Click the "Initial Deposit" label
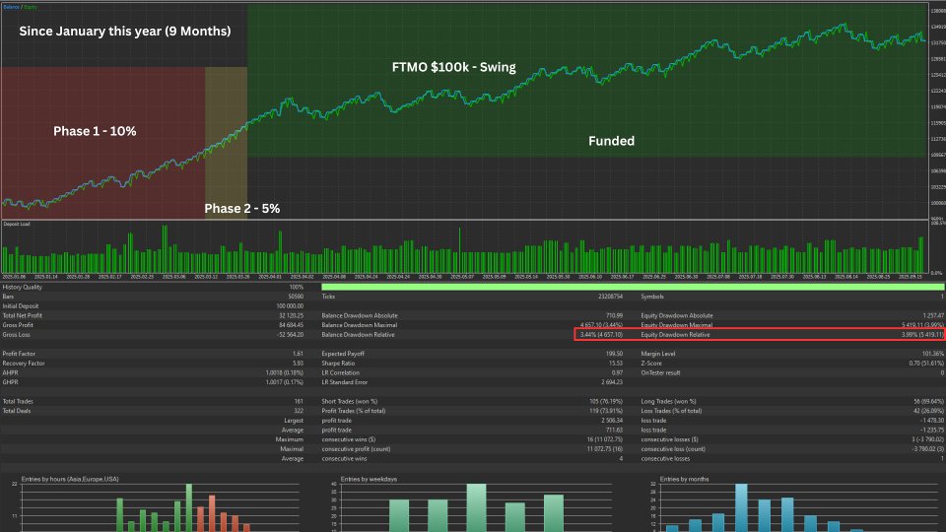 coord(21,306)
